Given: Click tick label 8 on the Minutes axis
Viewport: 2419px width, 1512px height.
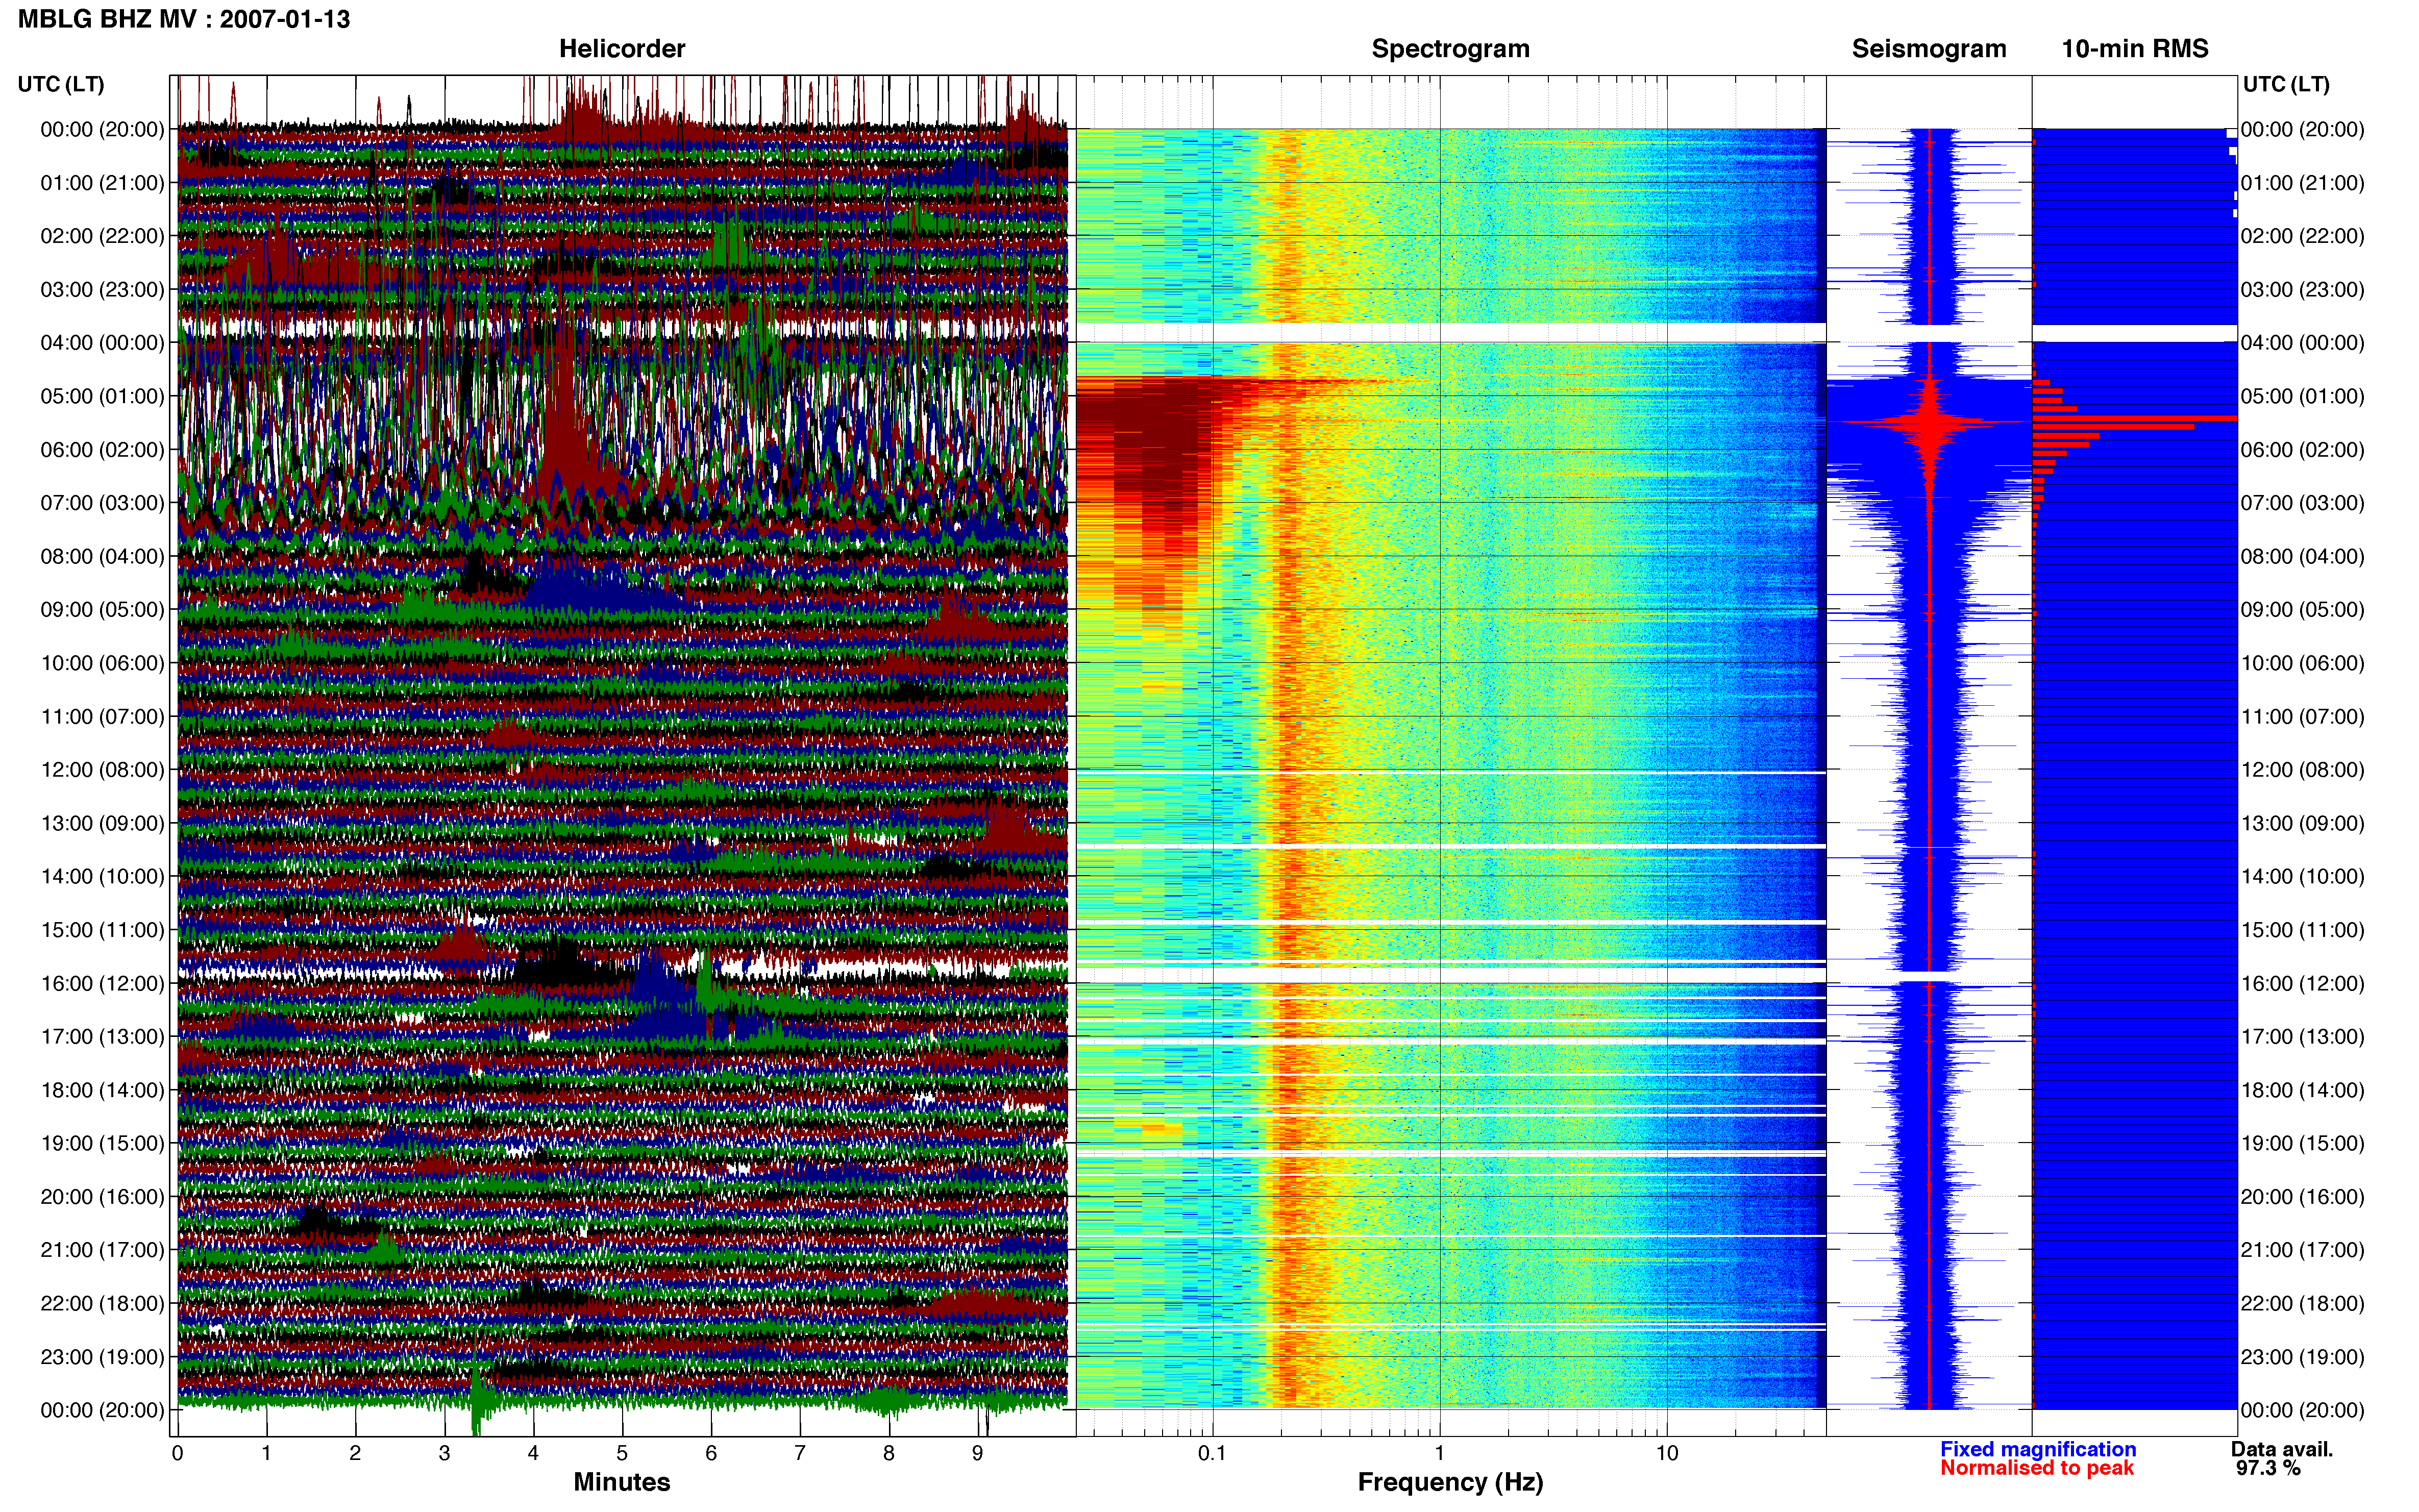Looking at the screenshot, I should tap(889, 1454).
